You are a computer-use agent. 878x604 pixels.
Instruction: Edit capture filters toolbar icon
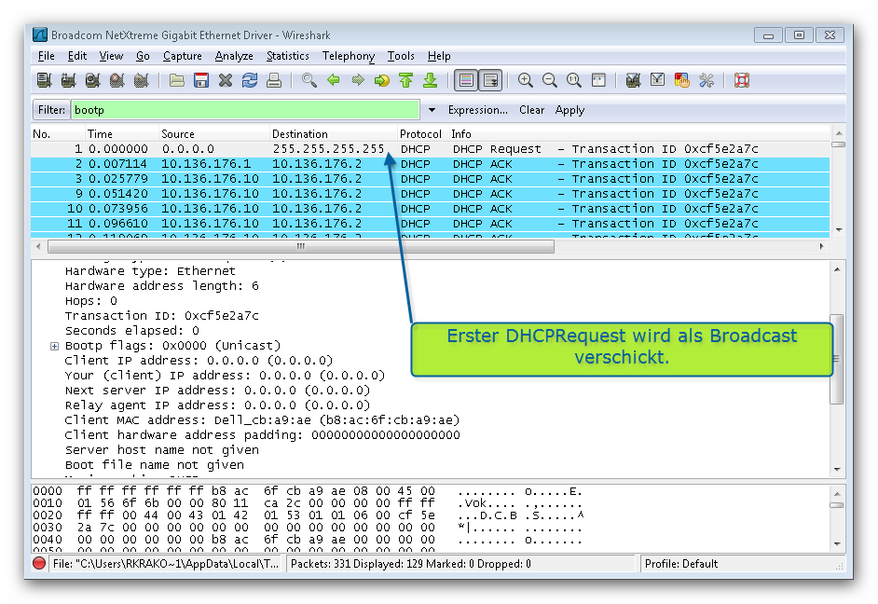633,80
